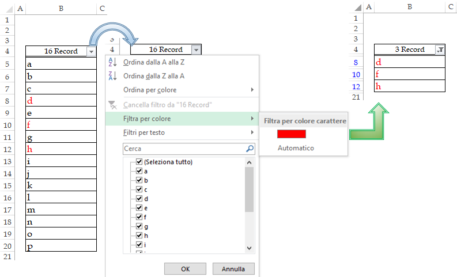The image size is (457, 277).
Task: Click cell p in left sheet
Action: tap(61, 246)
